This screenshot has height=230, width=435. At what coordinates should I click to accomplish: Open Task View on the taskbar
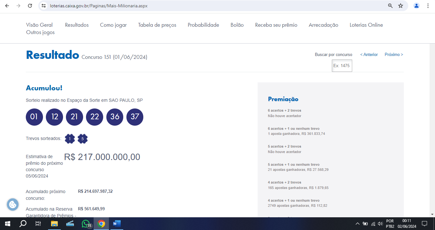coord(38,224)
